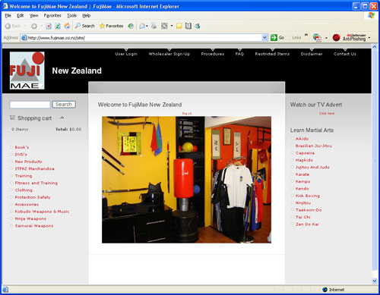This screenshot has width=380, height=295.
Task: Click the shop interior photo
Action: [x=186, y=180]
